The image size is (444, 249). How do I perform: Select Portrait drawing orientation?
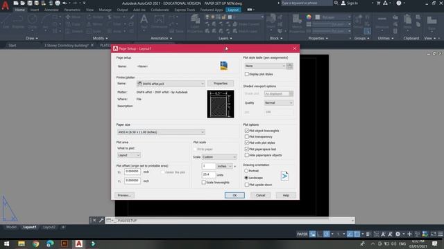(246, 171)
